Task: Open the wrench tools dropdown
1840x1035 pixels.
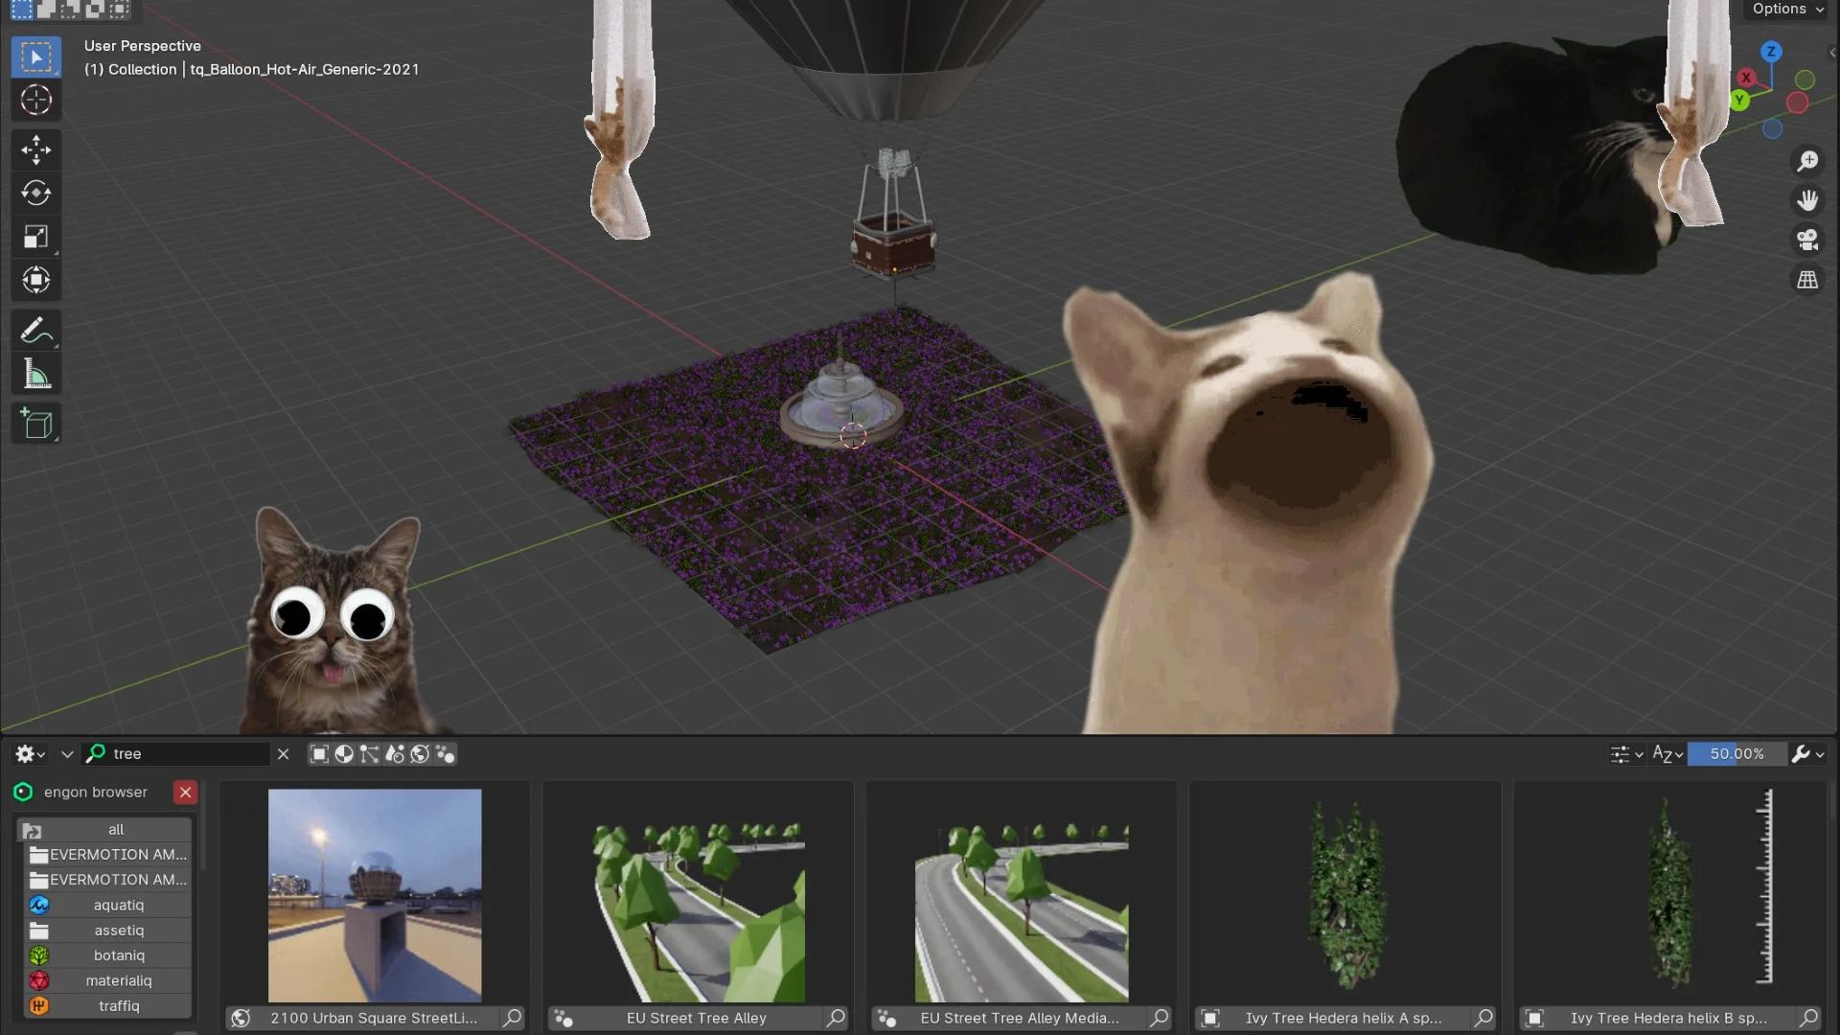Action: [x=1807, y=754]
